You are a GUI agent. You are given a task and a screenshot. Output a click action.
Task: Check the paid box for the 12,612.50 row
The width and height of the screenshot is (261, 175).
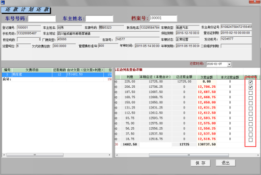(x=251, y=114)
